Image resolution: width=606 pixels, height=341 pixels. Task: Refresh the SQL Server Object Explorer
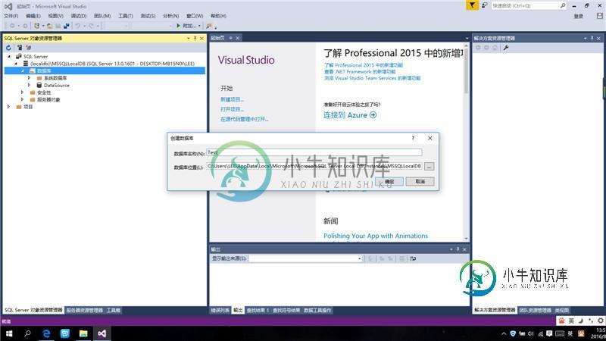point(8,48)
